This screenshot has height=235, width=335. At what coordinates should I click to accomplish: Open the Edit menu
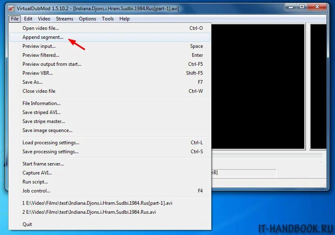click(x=28, y=19)
